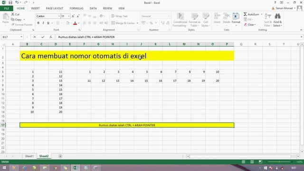304x171 pixels.
Task: Switch to Sheet1 tab
Action: [x=29, y=156]
